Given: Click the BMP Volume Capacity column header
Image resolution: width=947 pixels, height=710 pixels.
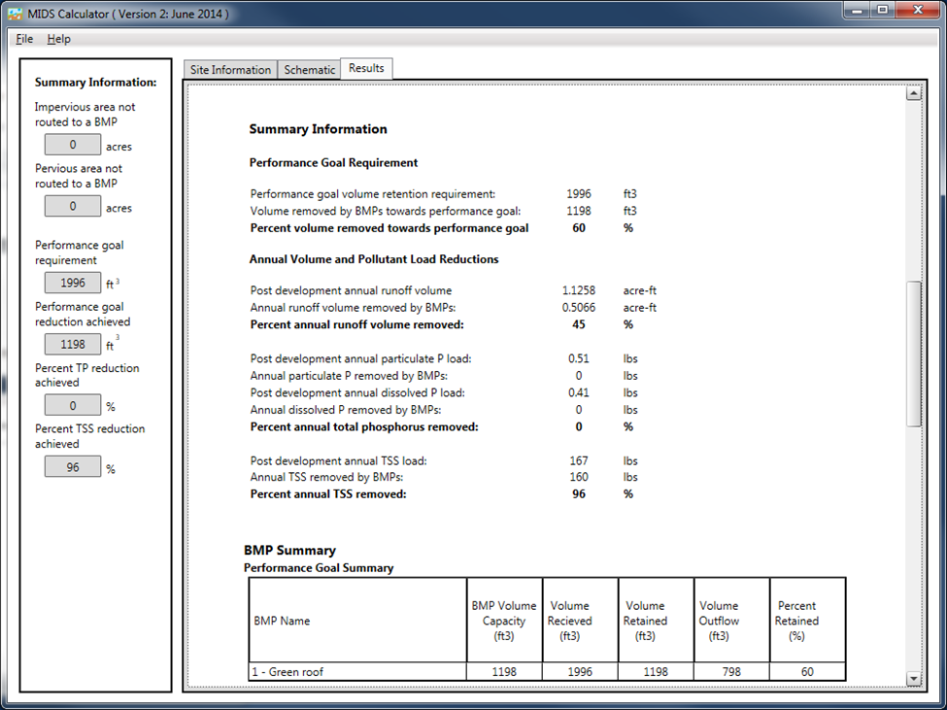Looking at the screenshot, I should point(503,621).
